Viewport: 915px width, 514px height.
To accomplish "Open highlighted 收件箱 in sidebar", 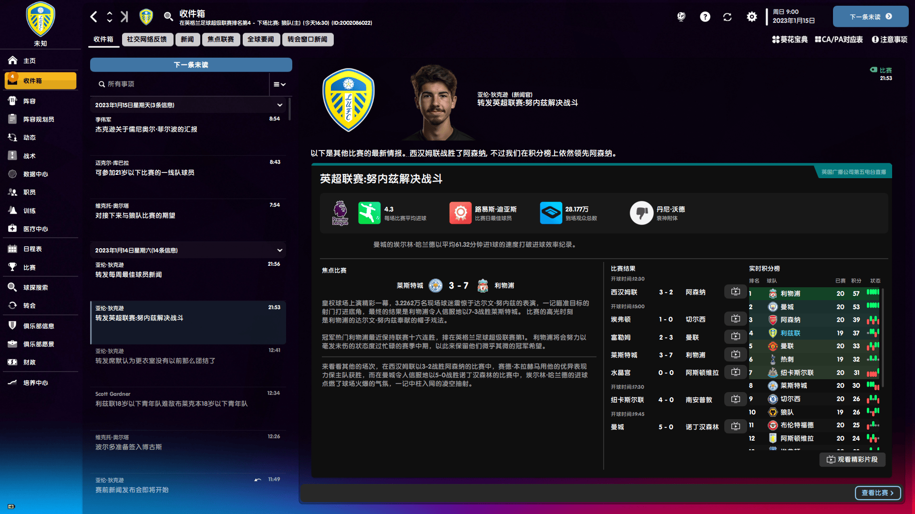I will point(40,81).
